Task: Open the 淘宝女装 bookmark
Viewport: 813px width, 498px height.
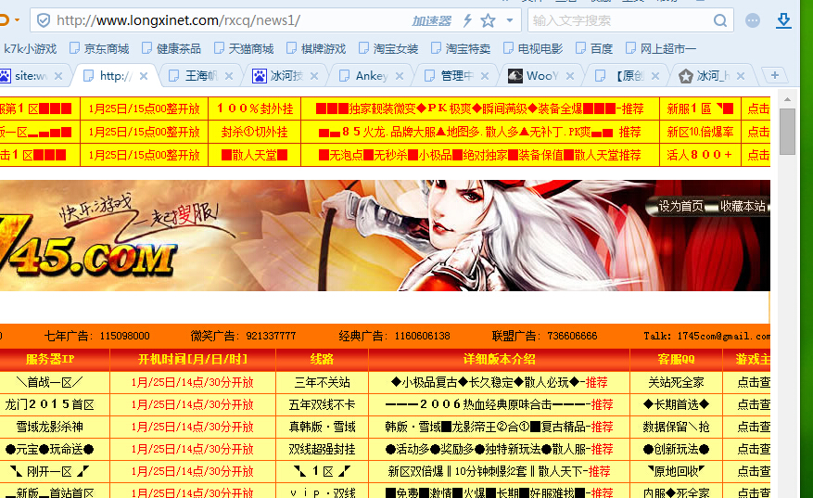Action: tap(388, 49)
